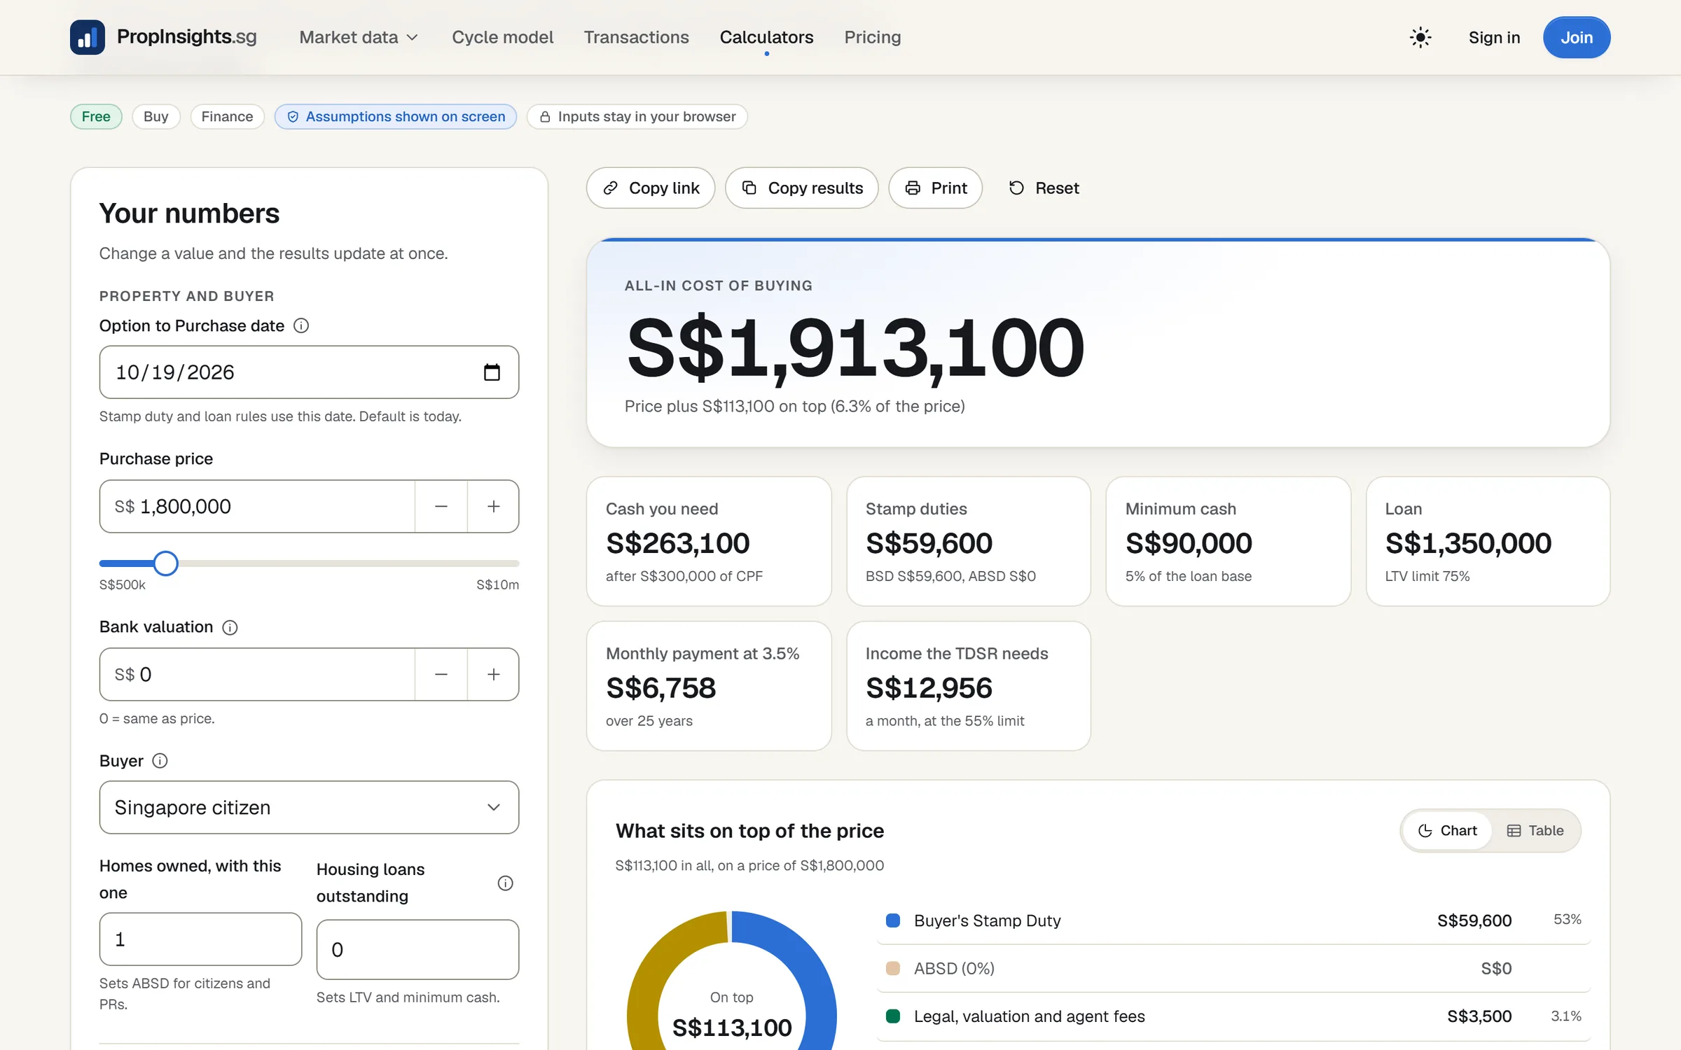Show info icon for Housing loans outstanding
The width and height of the screenshot is (1681, 1050).
coord(505,883)
